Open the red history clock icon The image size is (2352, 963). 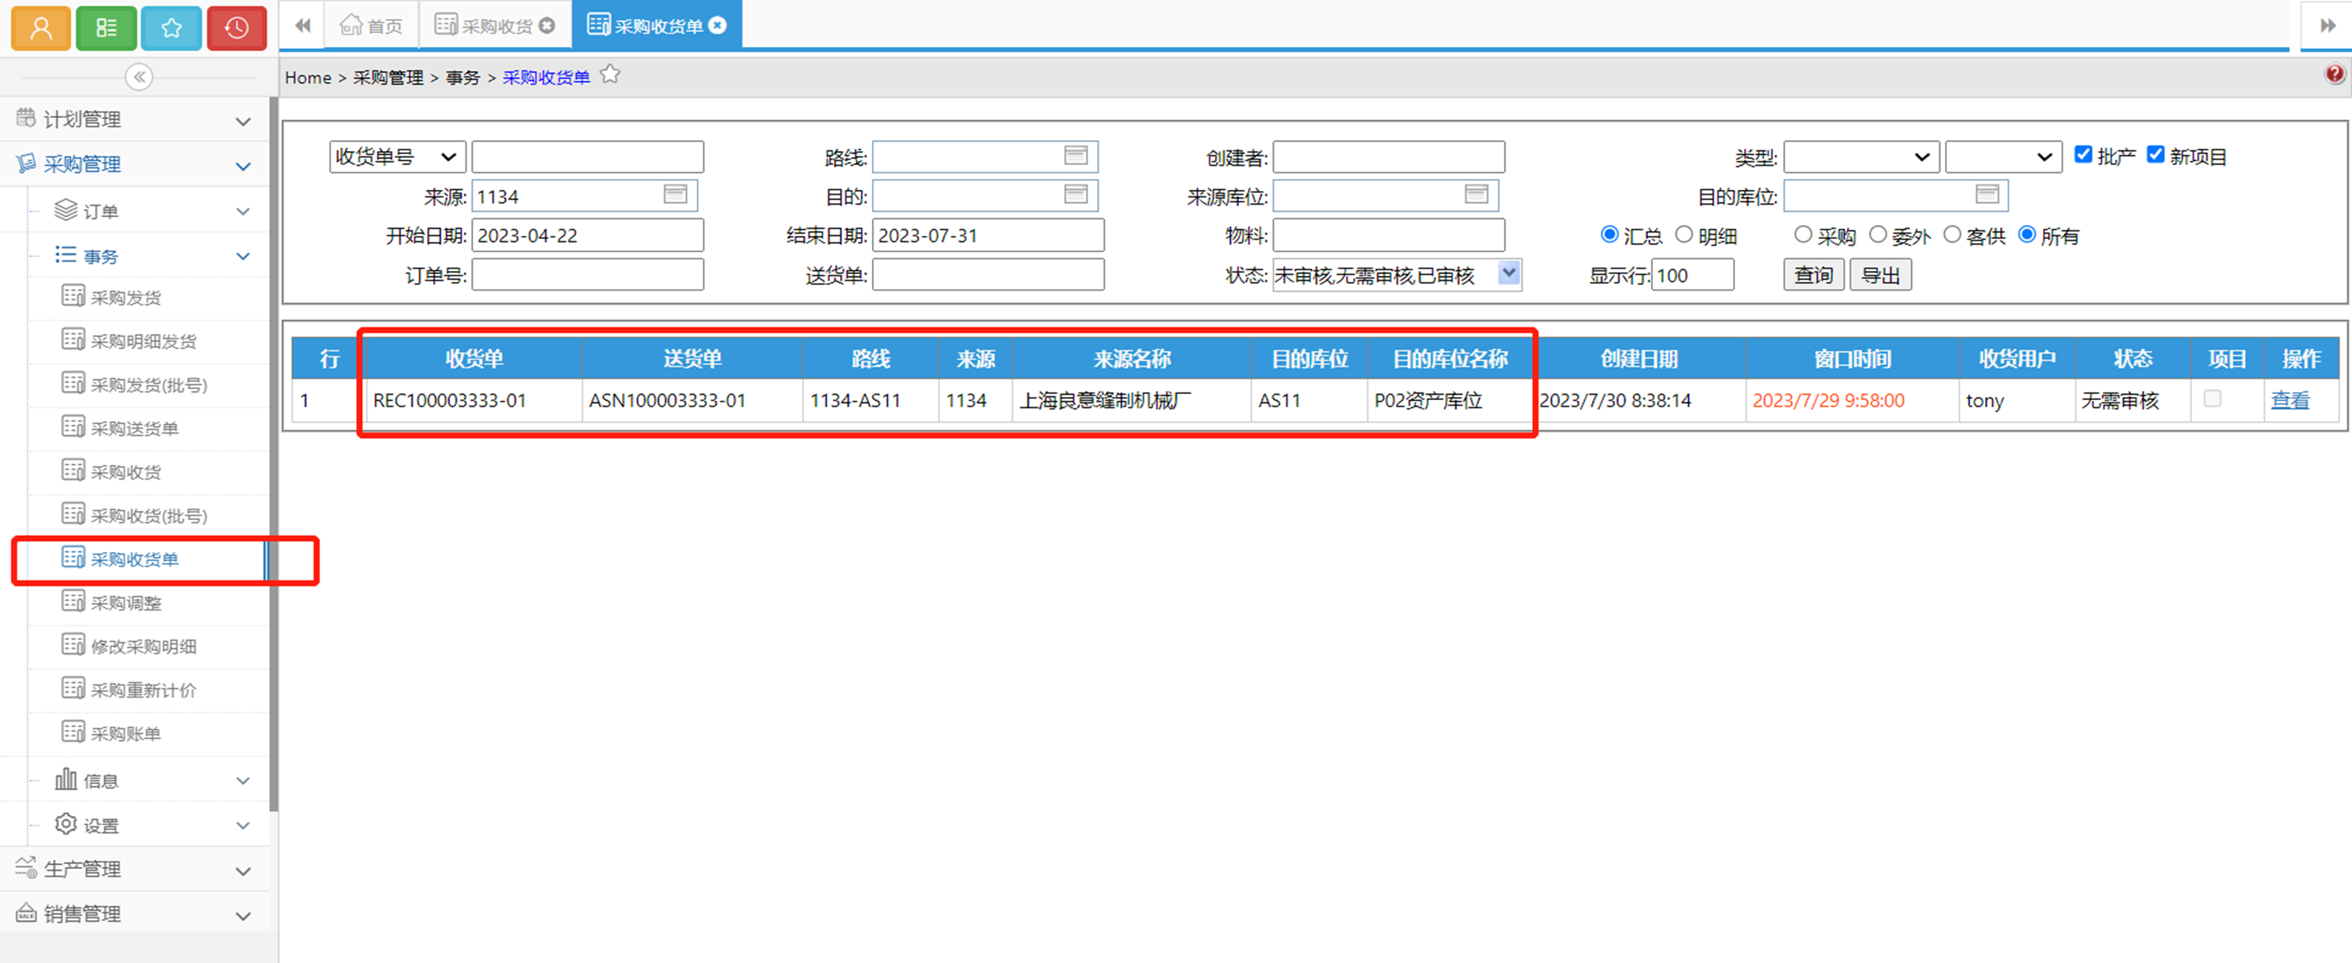pos(237,27)
